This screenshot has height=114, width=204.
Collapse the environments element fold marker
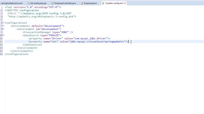click(4, 26)
